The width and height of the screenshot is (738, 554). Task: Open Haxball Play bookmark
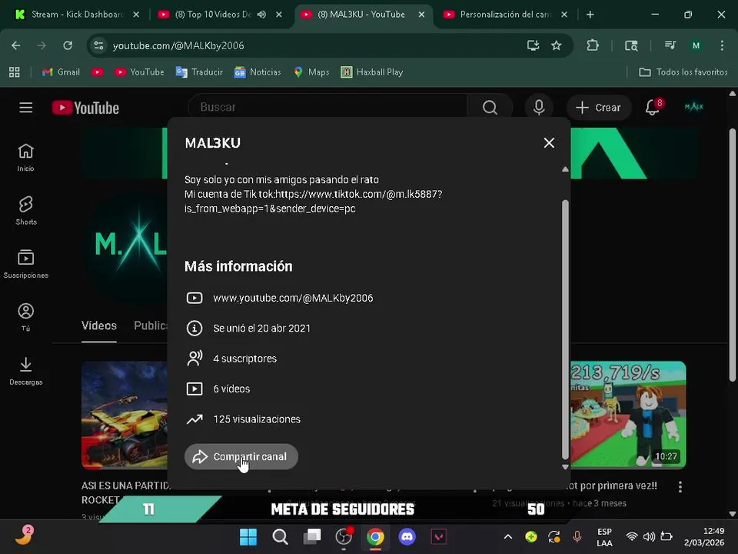(x=372, y=72)
